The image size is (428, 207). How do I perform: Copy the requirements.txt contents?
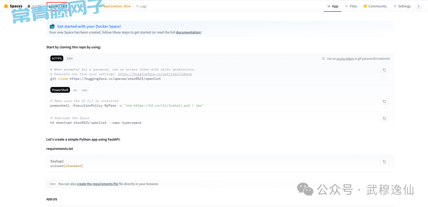384,162
